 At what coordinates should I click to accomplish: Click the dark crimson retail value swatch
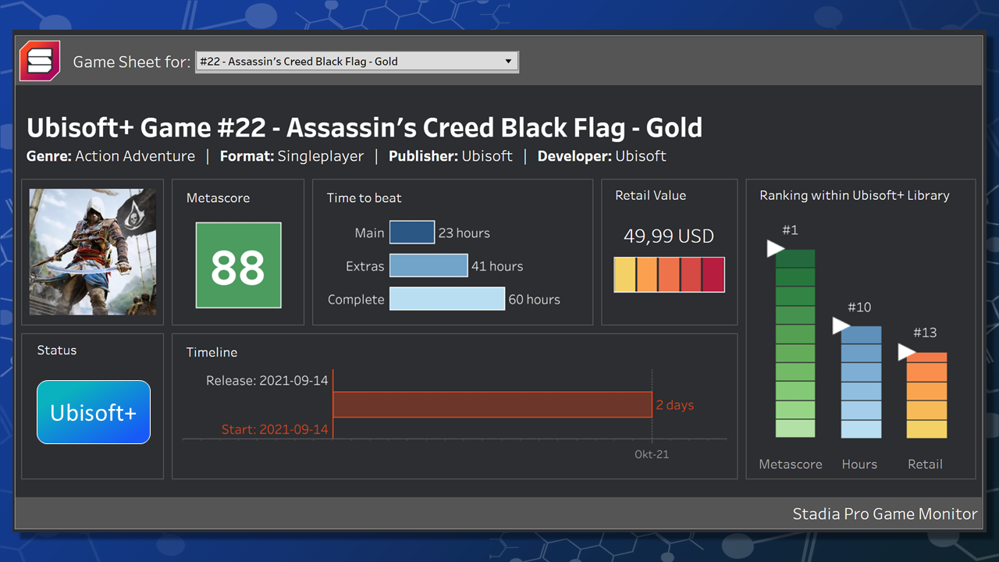(x=713, y=275)
